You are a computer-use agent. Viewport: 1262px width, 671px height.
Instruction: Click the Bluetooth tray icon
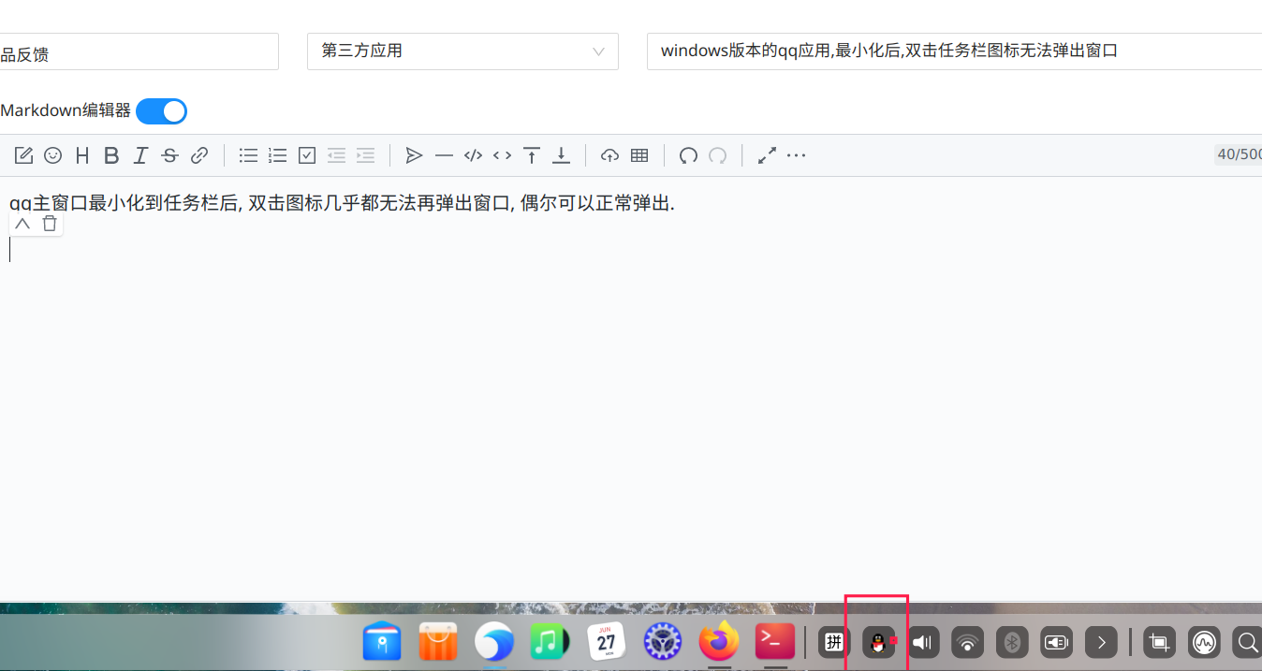click(x=1012, y=642)
